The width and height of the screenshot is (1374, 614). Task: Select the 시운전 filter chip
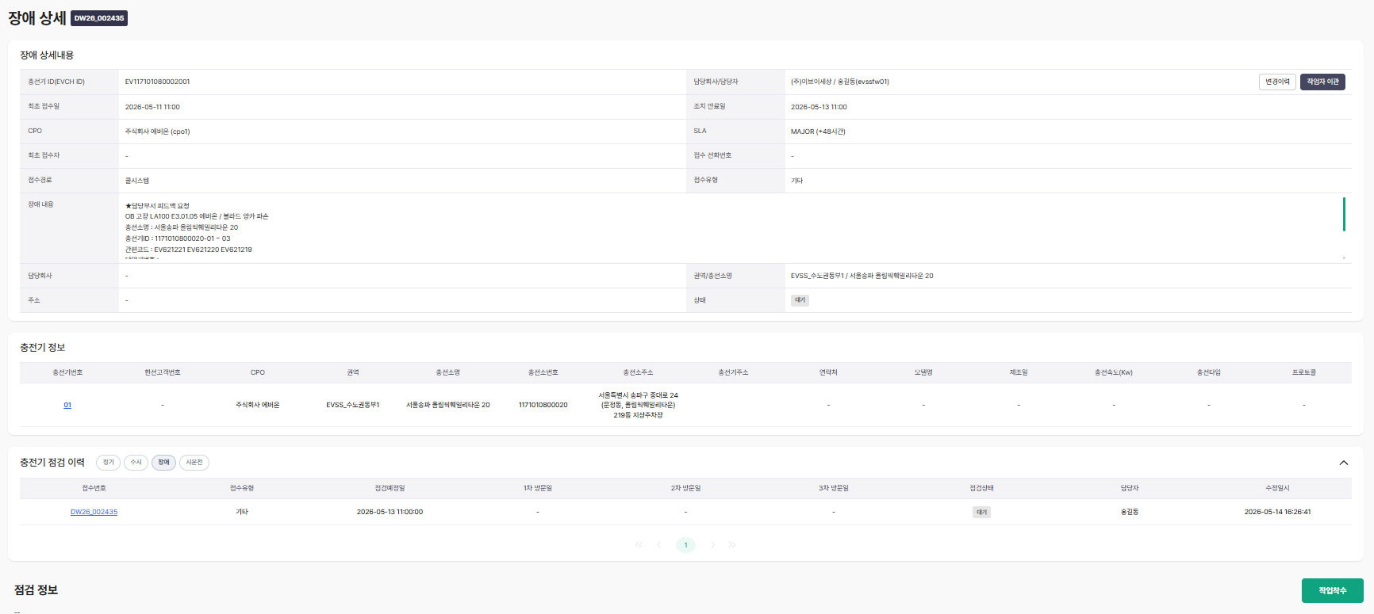coord(194,463)
